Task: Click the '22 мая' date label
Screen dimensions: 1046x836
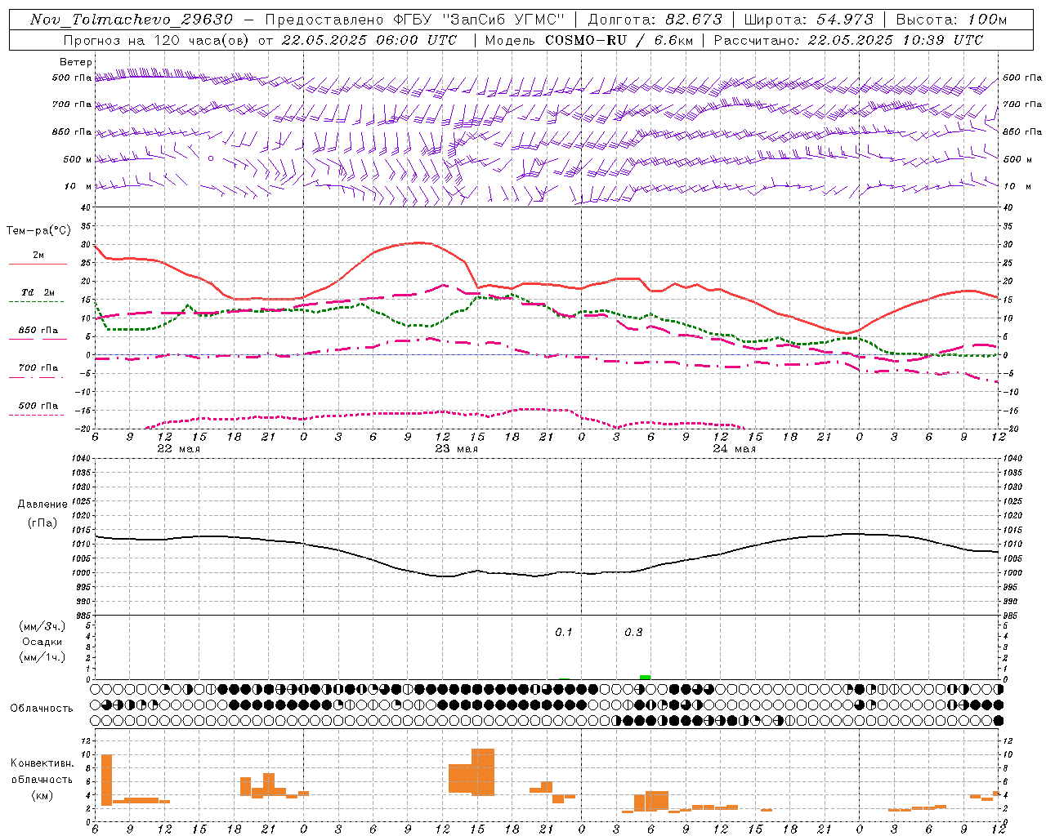Action: click(x=178, y=448)
